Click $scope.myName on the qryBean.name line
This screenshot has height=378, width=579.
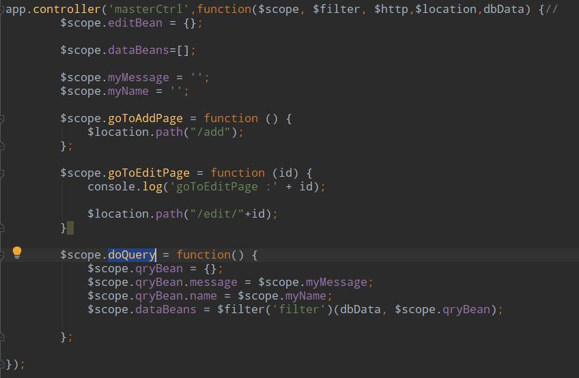coord(282,296)
